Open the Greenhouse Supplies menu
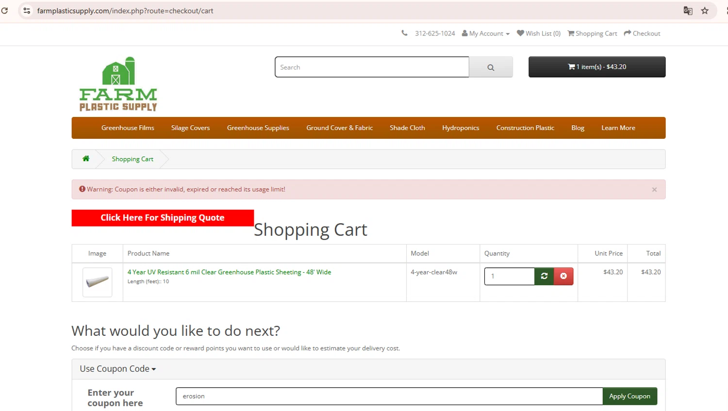Viewport: 728px width, 411px height. tap(258, 128)
